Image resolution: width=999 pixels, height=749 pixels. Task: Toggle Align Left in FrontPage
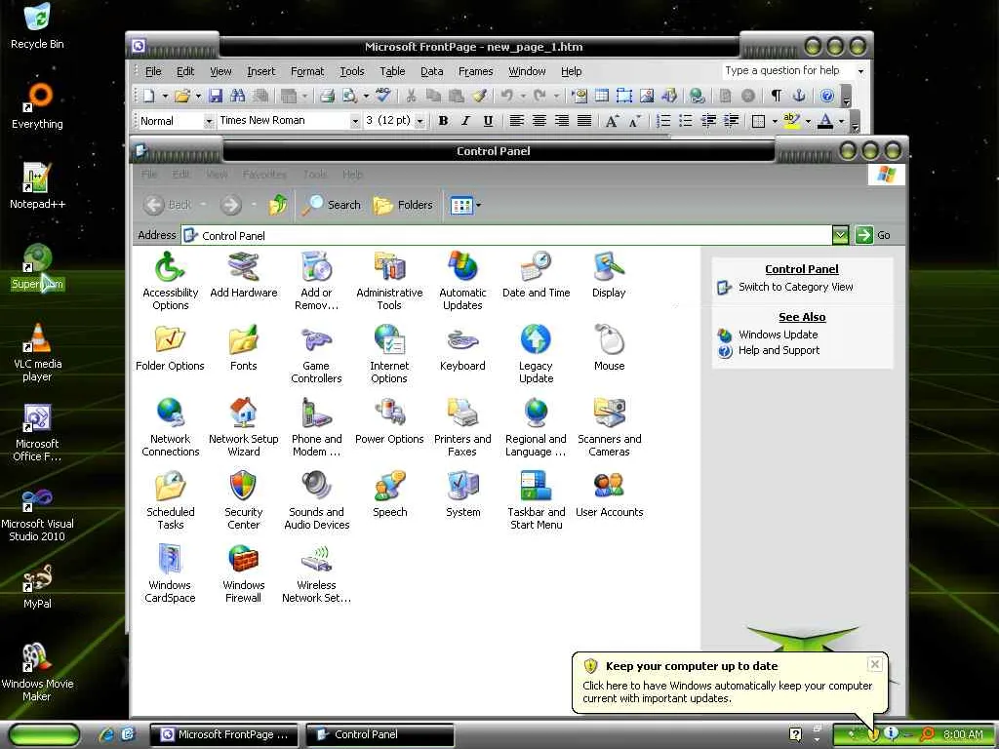tap(516, 120)
